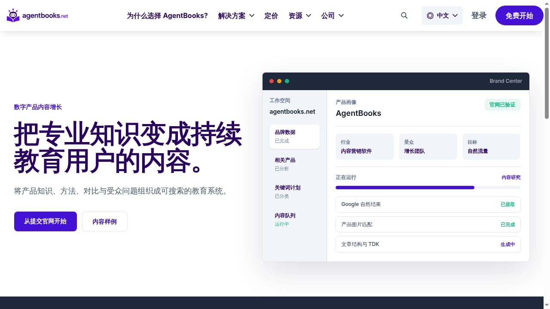Select 相关产品 in the workspace sidebar
This screenshot has width=550, height=309.
(294, 164)
